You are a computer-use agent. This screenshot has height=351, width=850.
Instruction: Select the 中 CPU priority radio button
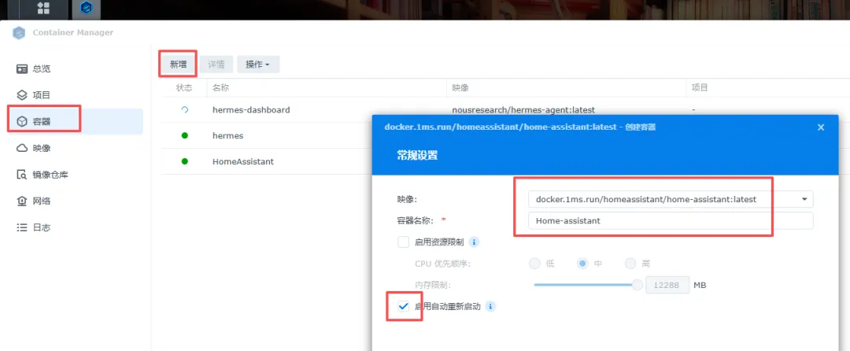(x=582, y=264)
